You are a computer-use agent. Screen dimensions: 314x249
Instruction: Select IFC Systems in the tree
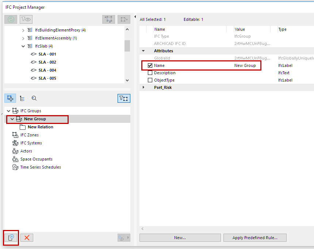pyautogui.click(x=31, y=143)
